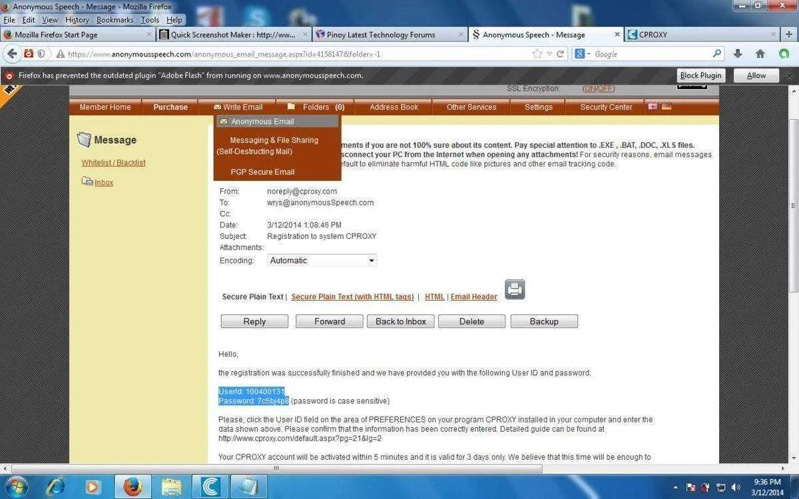Open Whitelist / Blacklist link
Screen dimensions: 799x499
(x=113, y=162)
